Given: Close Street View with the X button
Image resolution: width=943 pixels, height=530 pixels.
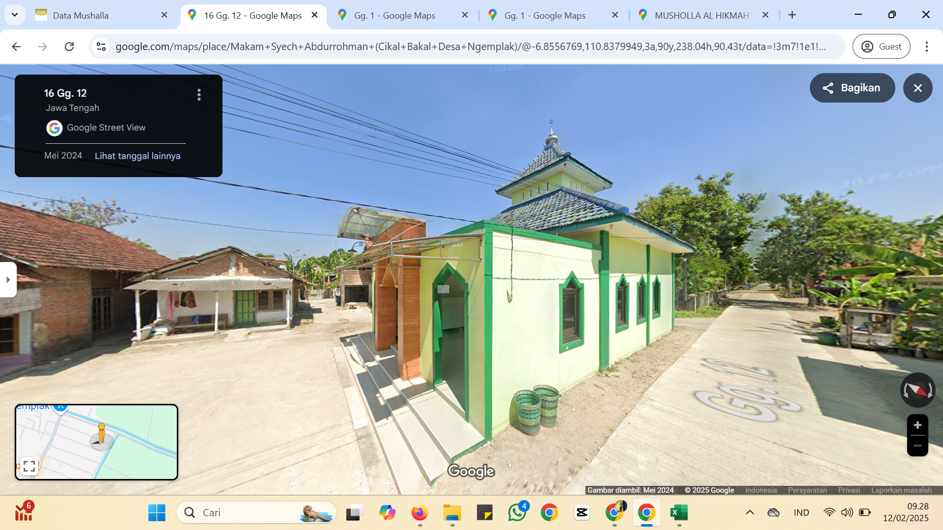Looking at the screenshot, I should pyautogui.click(x=917, y=88).
